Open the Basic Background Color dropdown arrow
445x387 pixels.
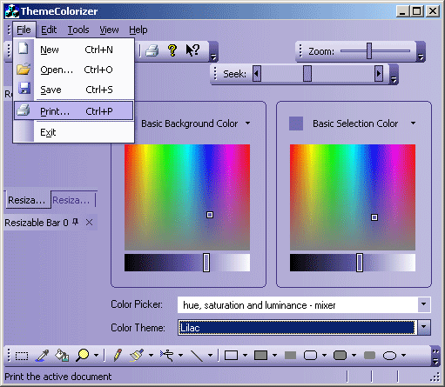click(247, 123)
